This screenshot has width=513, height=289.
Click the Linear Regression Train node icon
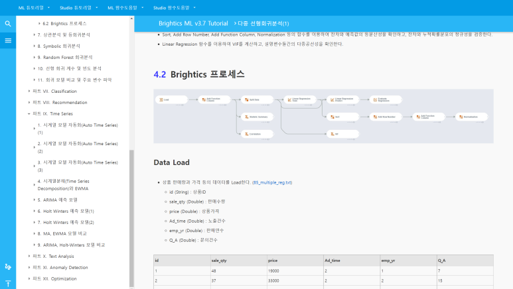click(289, 99)
